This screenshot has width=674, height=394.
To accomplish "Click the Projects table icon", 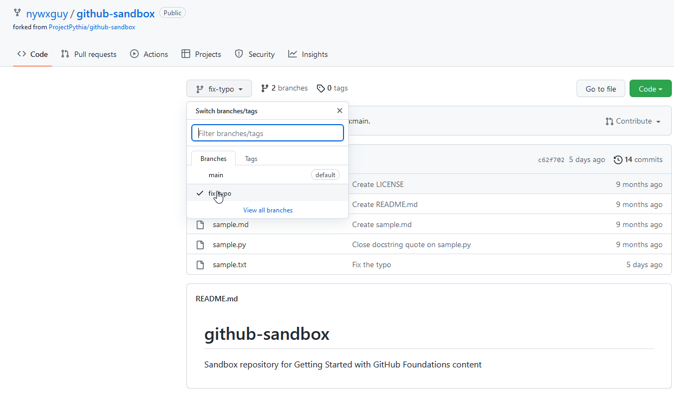I will tap(186, 54).
